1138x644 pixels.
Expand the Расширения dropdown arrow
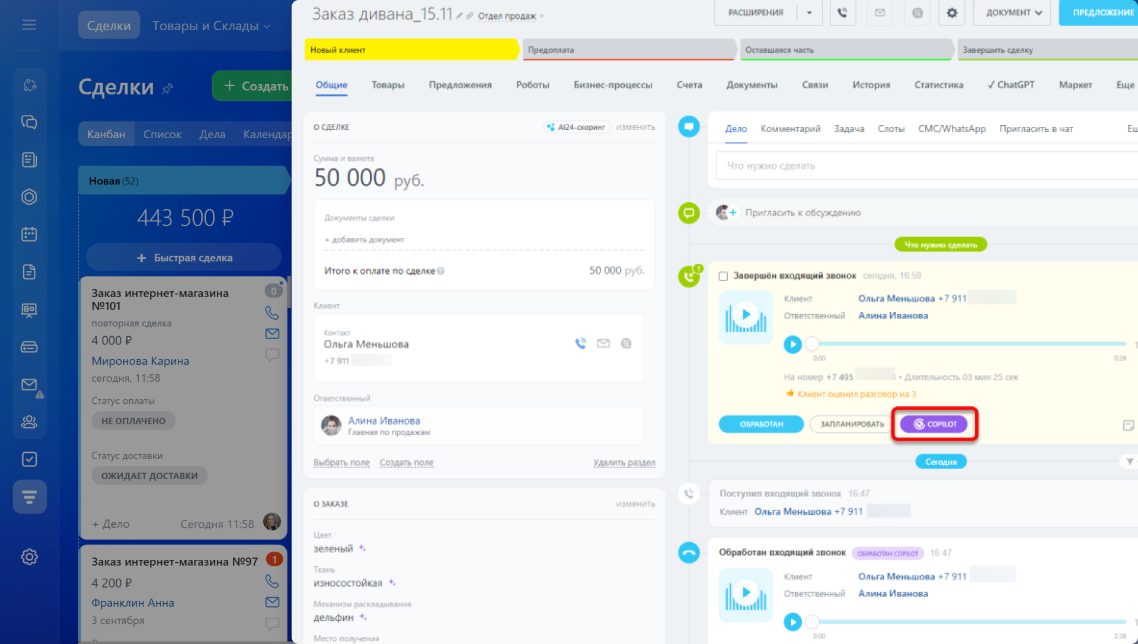coord(809,12)
